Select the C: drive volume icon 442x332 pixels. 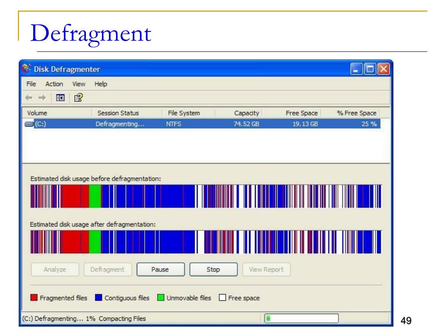click(29, 124)
